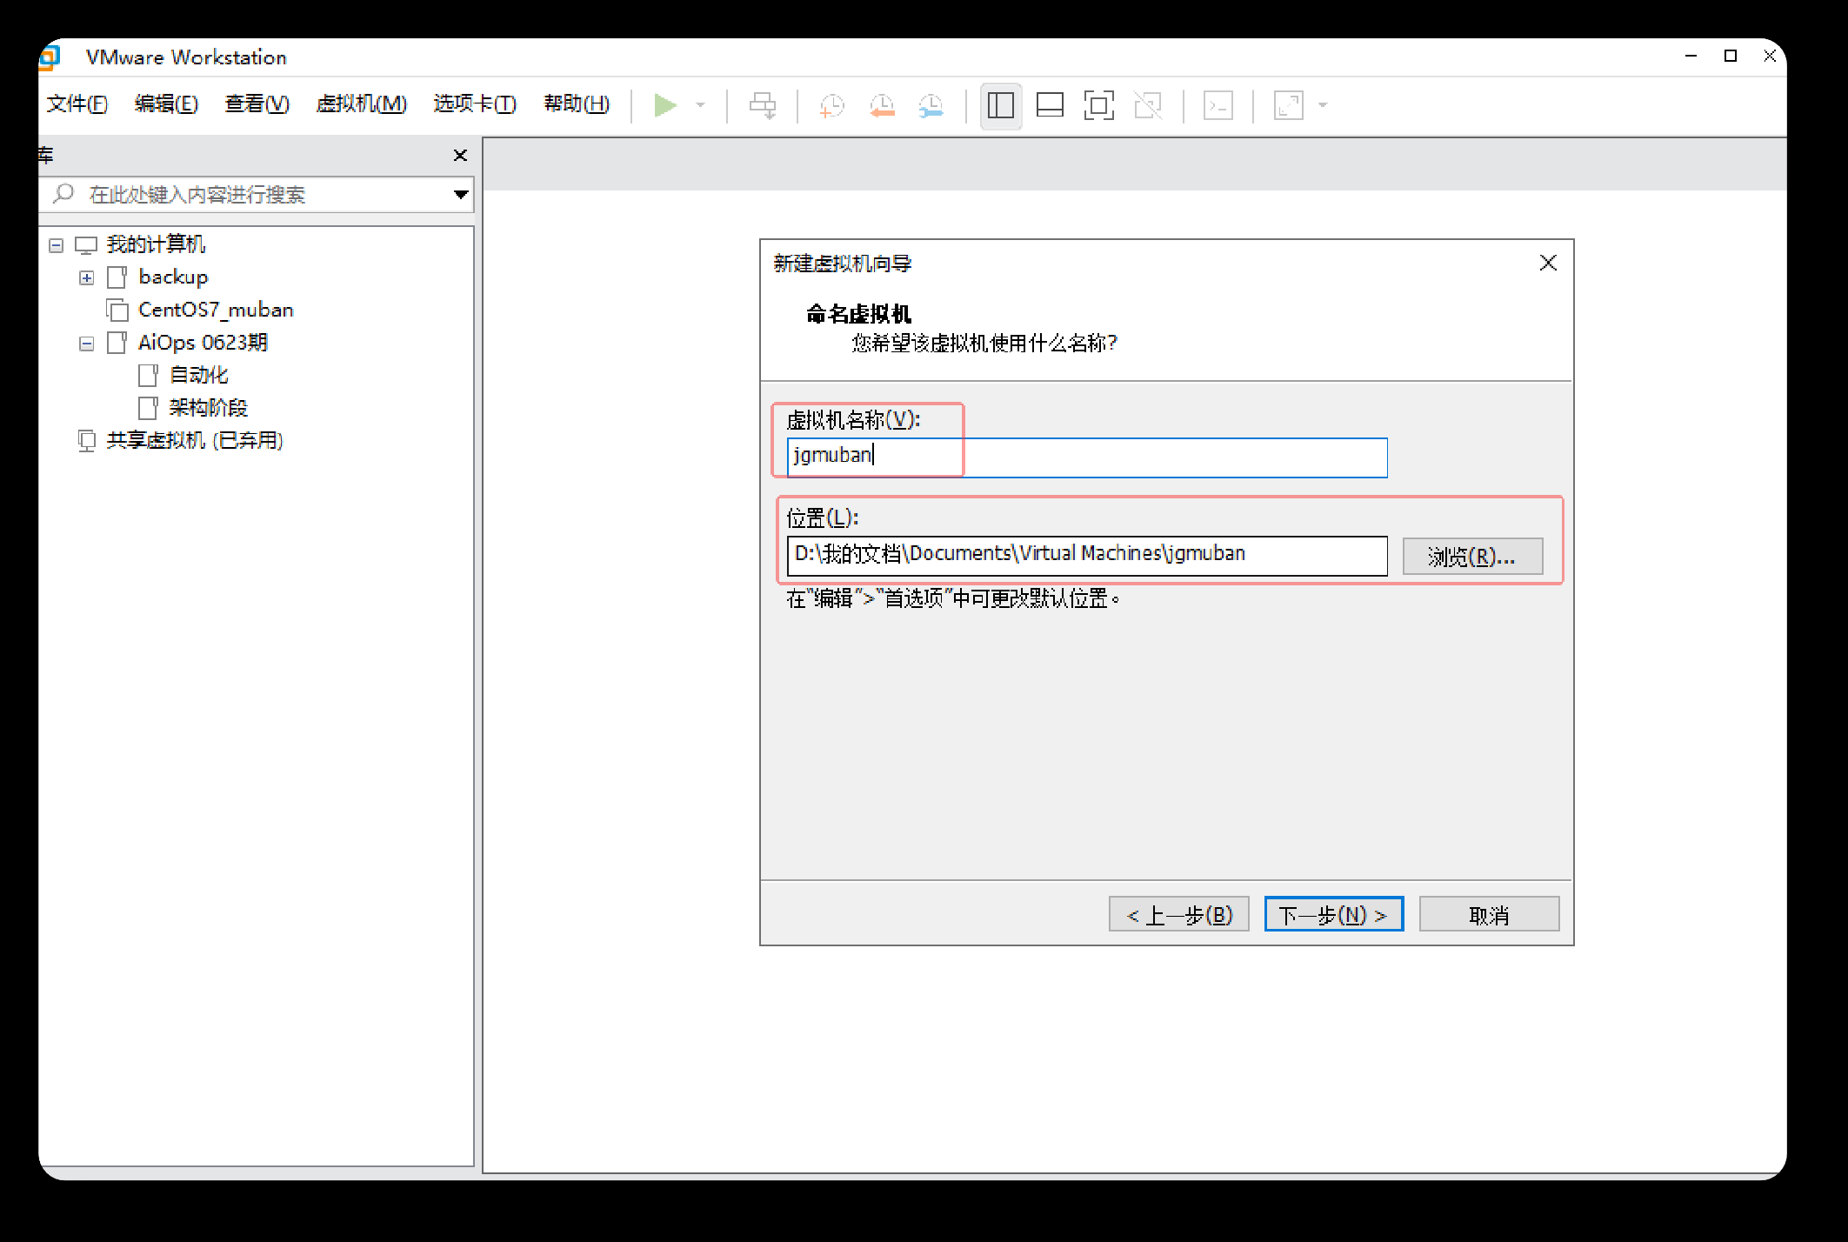Open the 选项卡(T) menu

(x=475, y=104)
